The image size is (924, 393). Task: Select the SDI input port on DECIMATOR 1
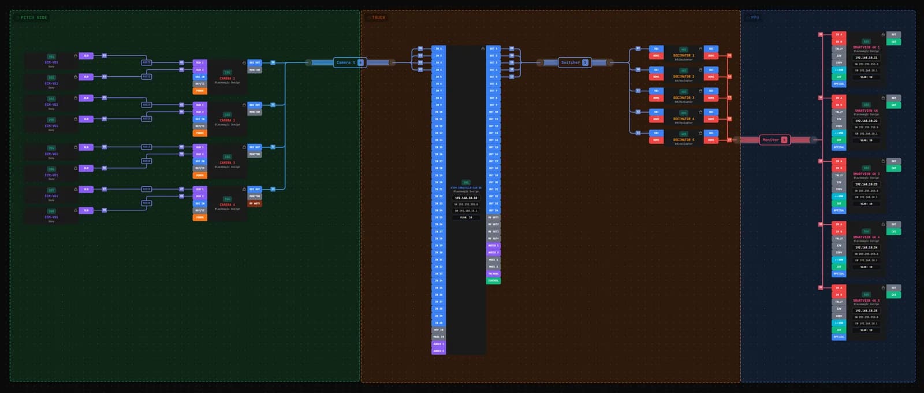[656, 49]
